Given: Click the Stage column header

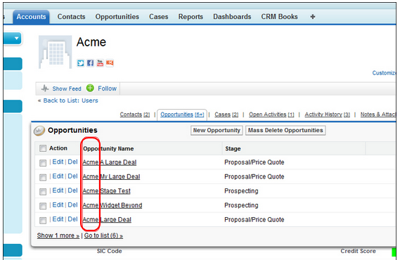Looking at the screenshot, I should [x=233, y=148].
